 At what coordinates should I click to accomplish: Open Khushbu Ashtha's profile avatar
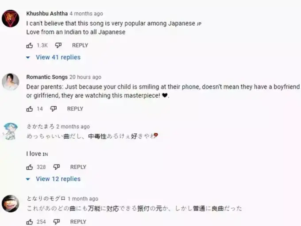[11, 19]
